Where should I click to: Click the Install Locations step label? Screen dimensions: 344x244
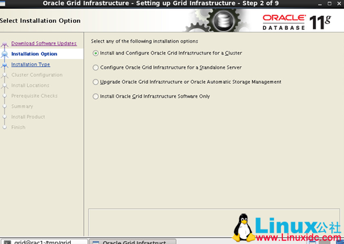pos(31,86)
